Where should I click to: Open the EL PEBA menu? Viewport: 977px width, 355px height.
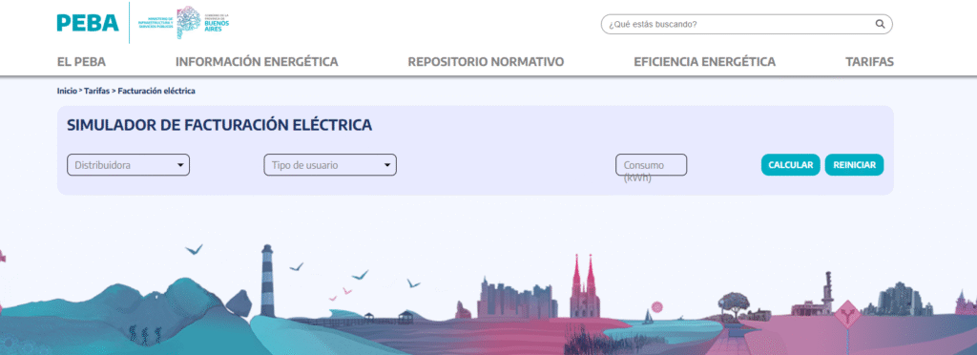(82, 62)
